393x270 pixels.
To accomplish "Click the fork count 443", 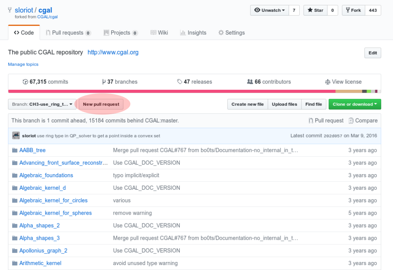I will pyautogui.click(x=373, y=10).
